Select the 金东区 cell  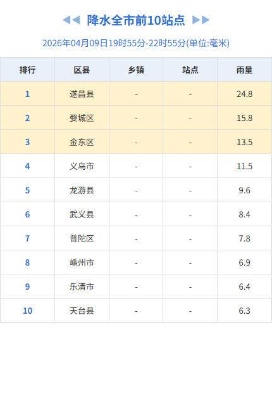pos(82,142)
